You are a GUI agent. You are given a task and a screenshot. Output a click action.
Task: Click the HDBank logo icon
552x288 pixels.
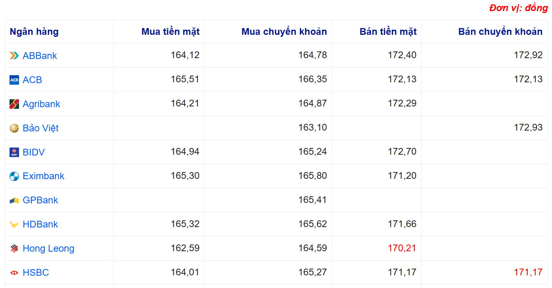click(x=14, y=225)
